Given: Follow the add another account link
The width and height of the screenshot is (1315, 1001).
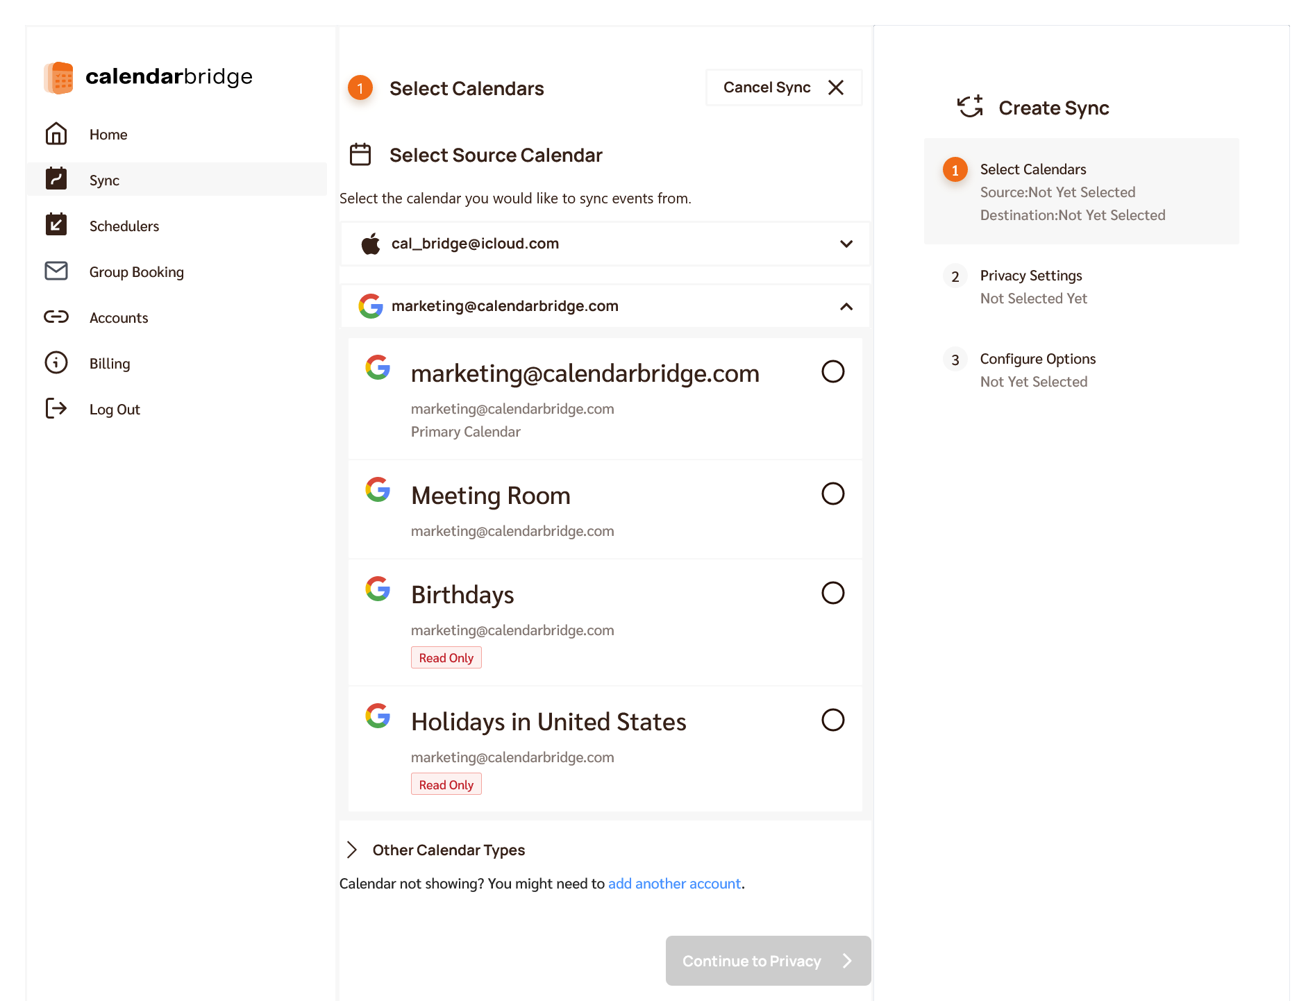Looking at the screenshot, I should click(x=674, y=884).
